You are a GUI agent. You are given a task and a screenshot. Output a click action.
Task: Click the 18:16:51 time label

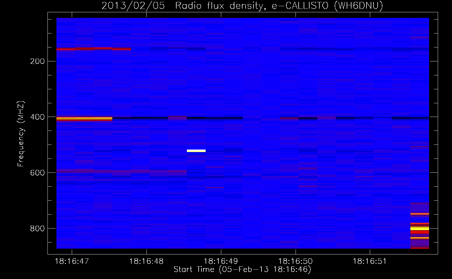point(370,261)
